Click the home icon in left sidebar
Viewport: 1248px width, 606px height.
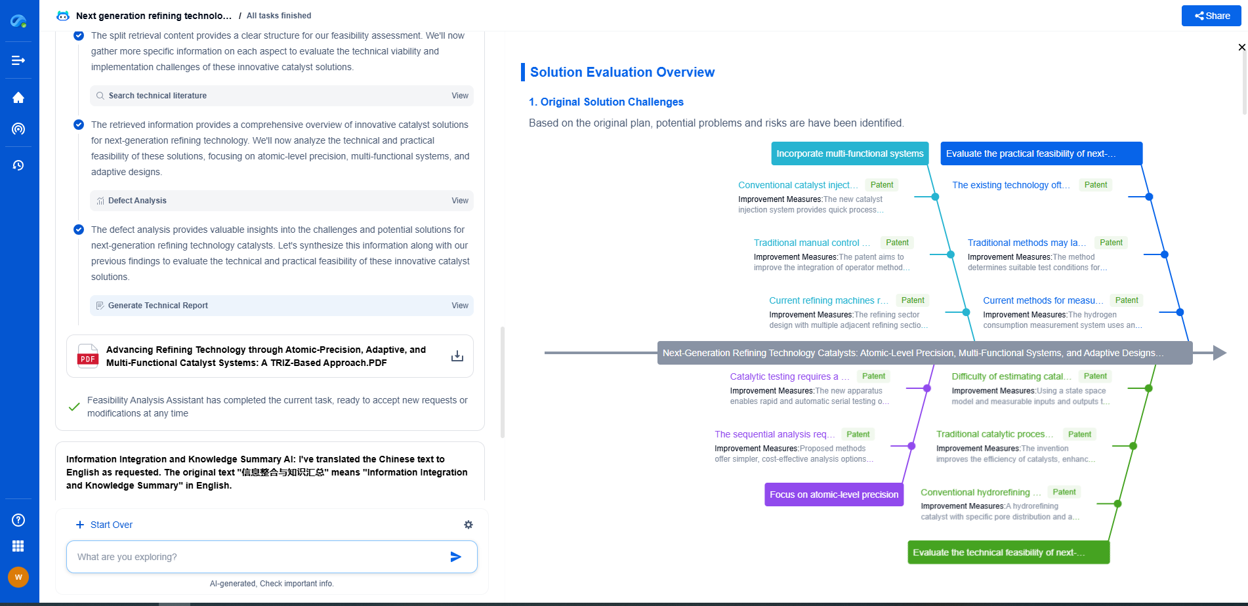pyautogui.click(x=18, y=98)
